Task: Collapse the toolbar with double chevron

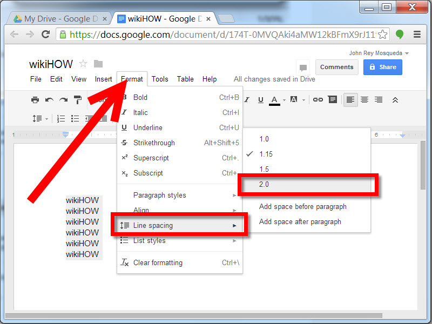Action: click(395, 100)
